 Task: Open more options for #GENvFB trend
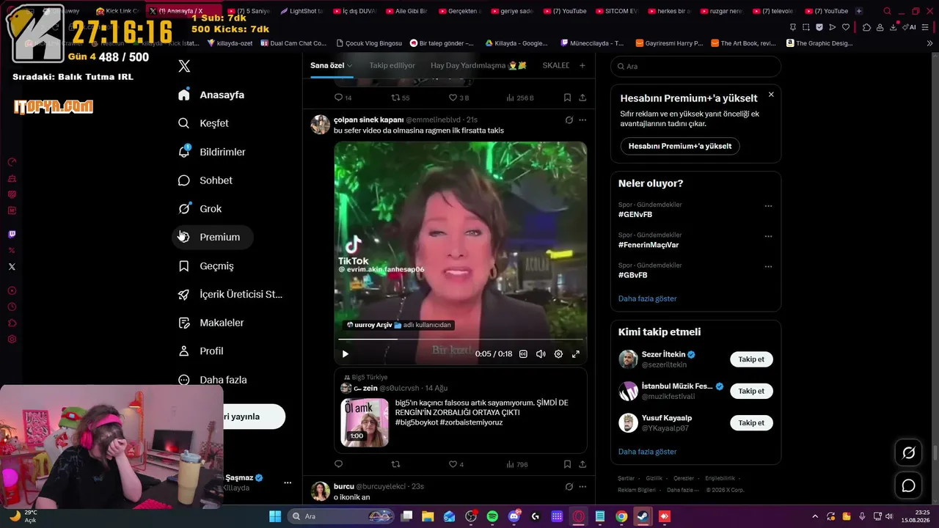(x=768, y=206)
